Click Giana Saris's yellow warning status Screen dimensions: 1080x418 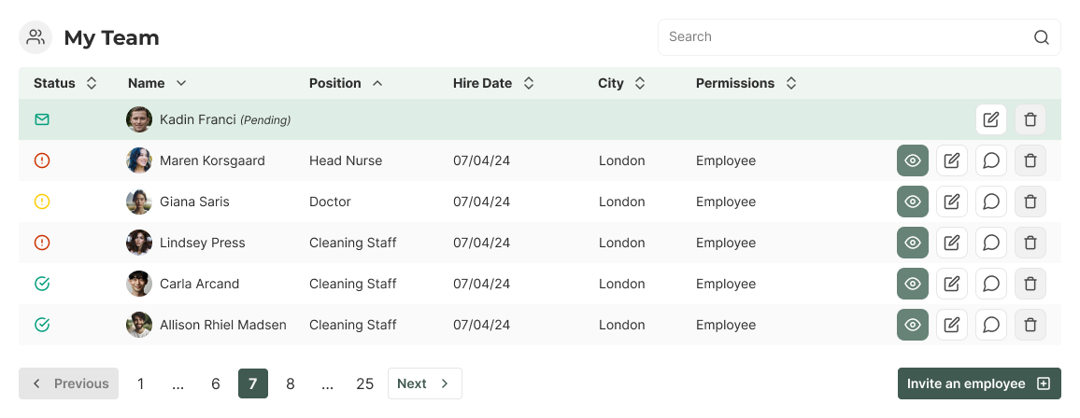coord(42,202)
